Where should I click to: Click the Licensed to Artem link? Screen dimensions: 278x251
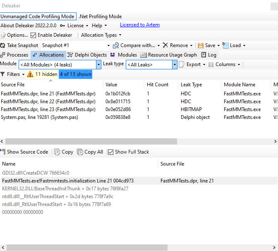coord(140,25)
